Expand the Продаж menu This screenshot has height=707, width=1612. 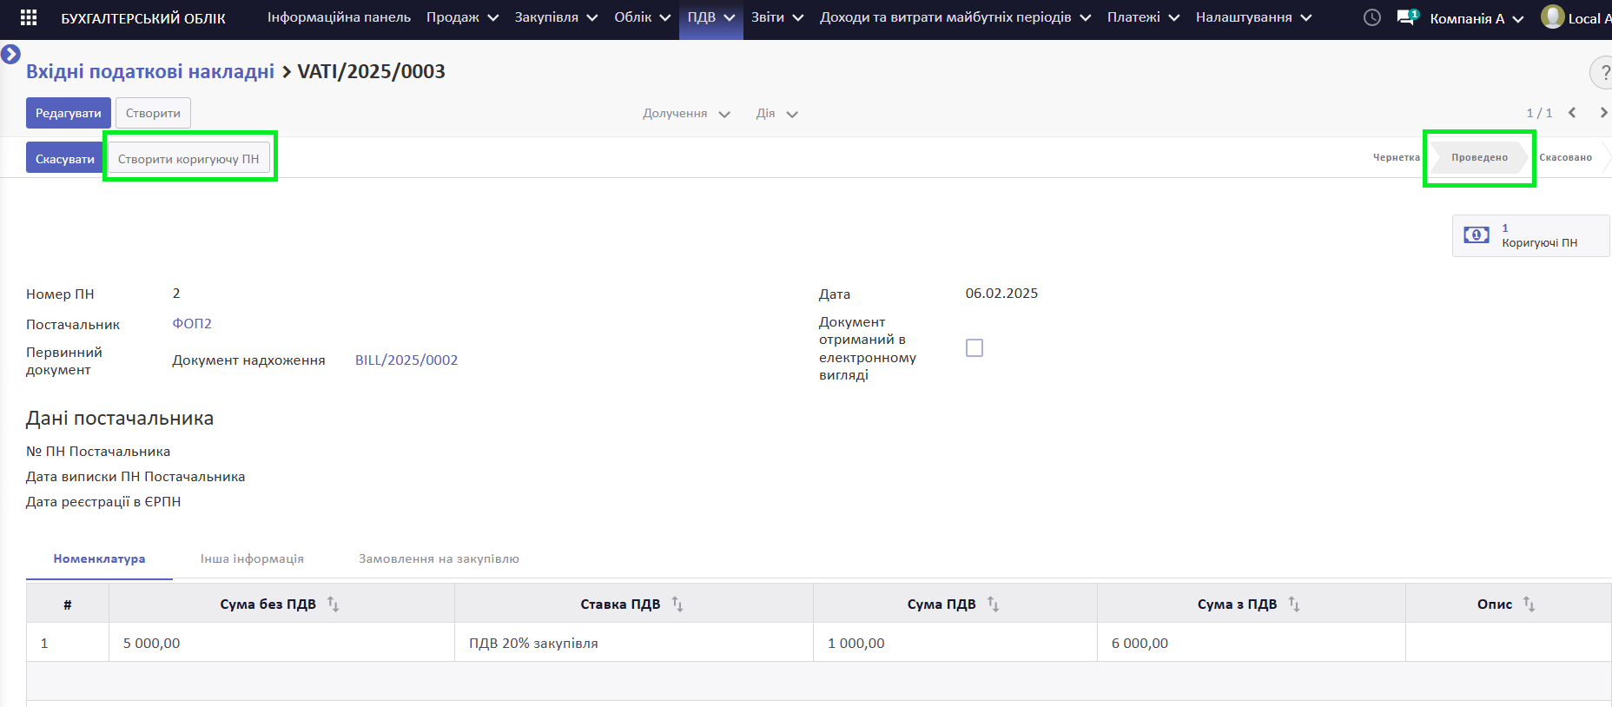click(462, 17)
